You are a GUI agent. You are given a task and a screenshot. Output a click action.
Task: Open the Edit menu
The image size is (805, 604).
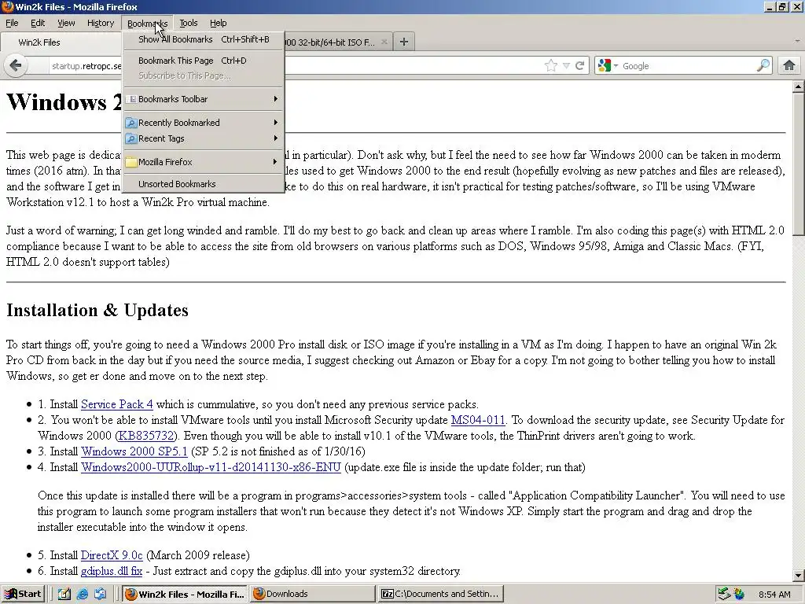click(x=38, y=23)
